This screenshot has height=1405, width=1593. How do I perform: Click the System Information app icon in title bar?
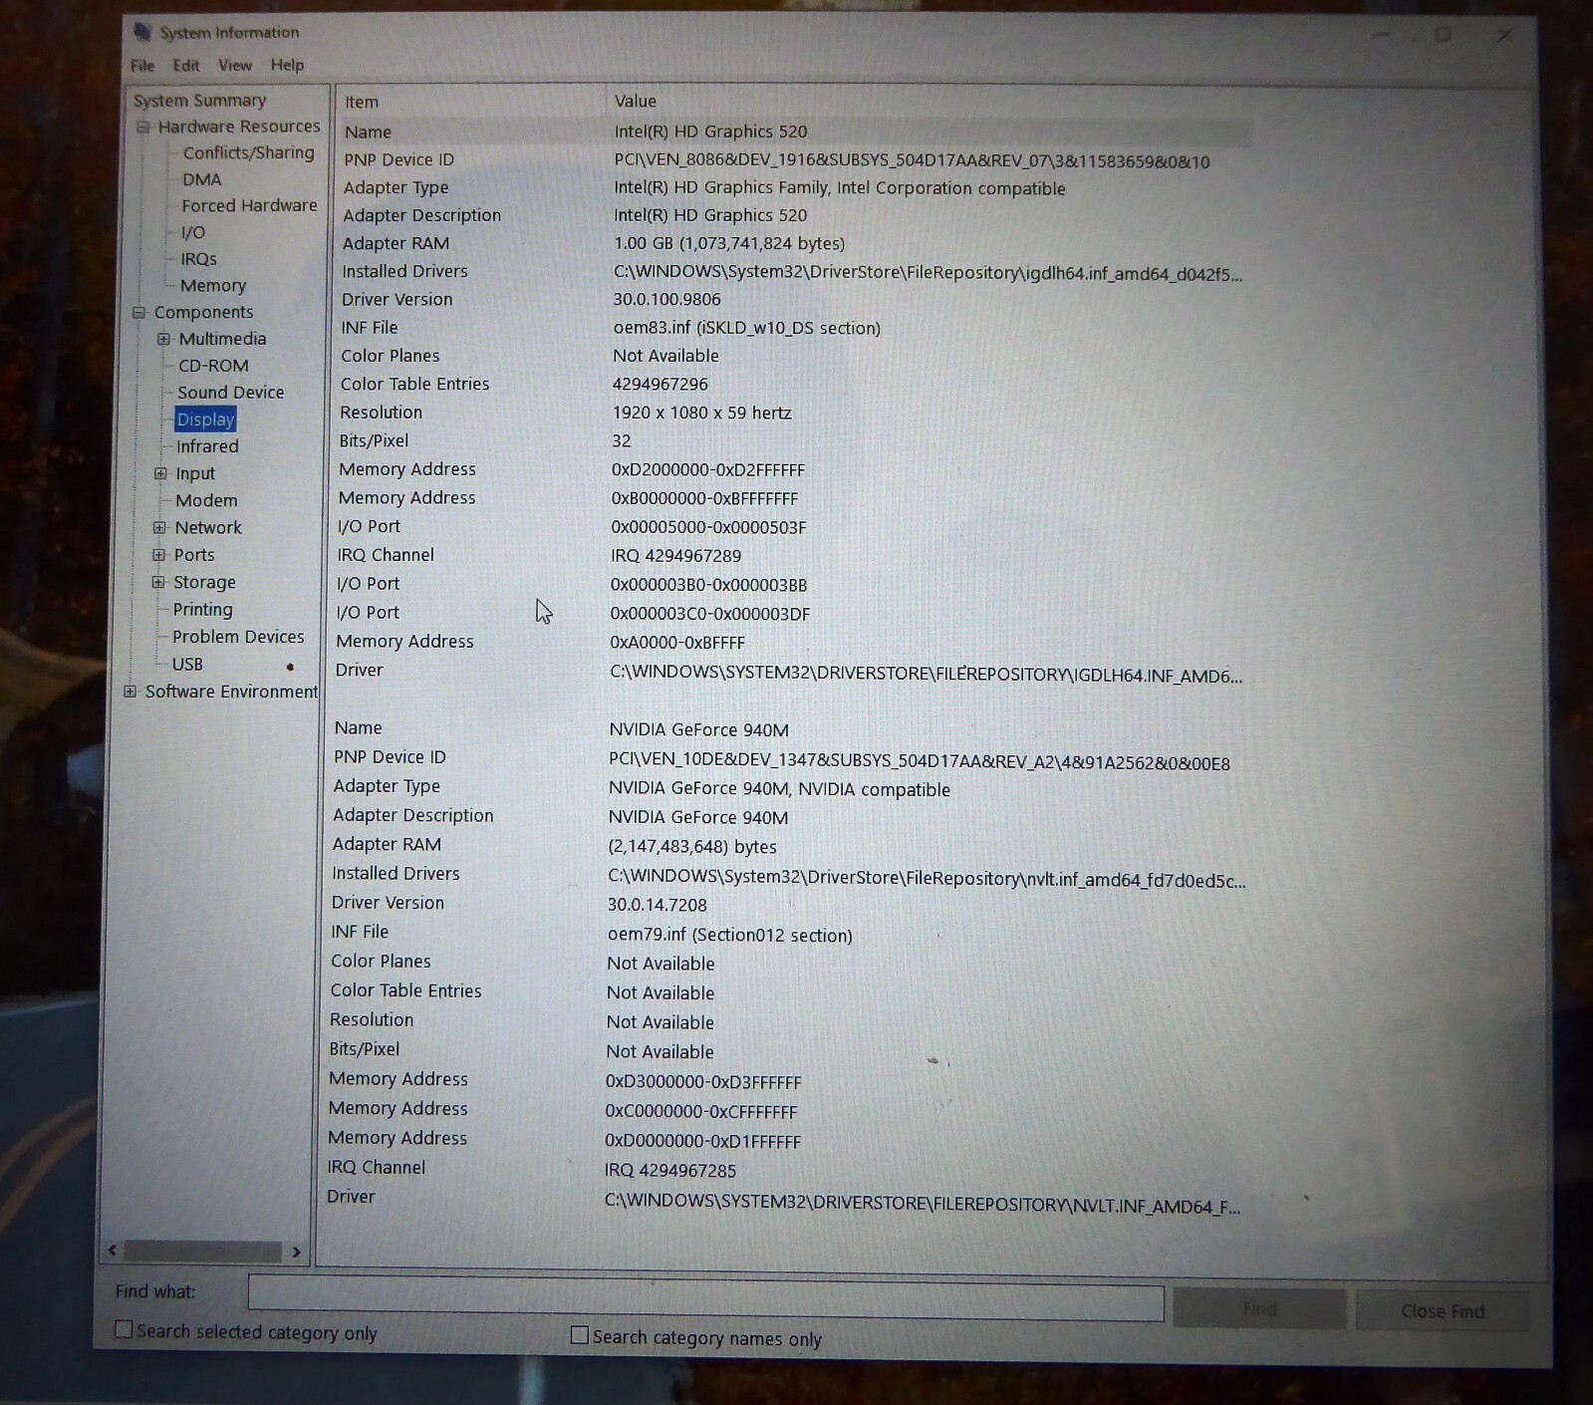pos(143,32)
